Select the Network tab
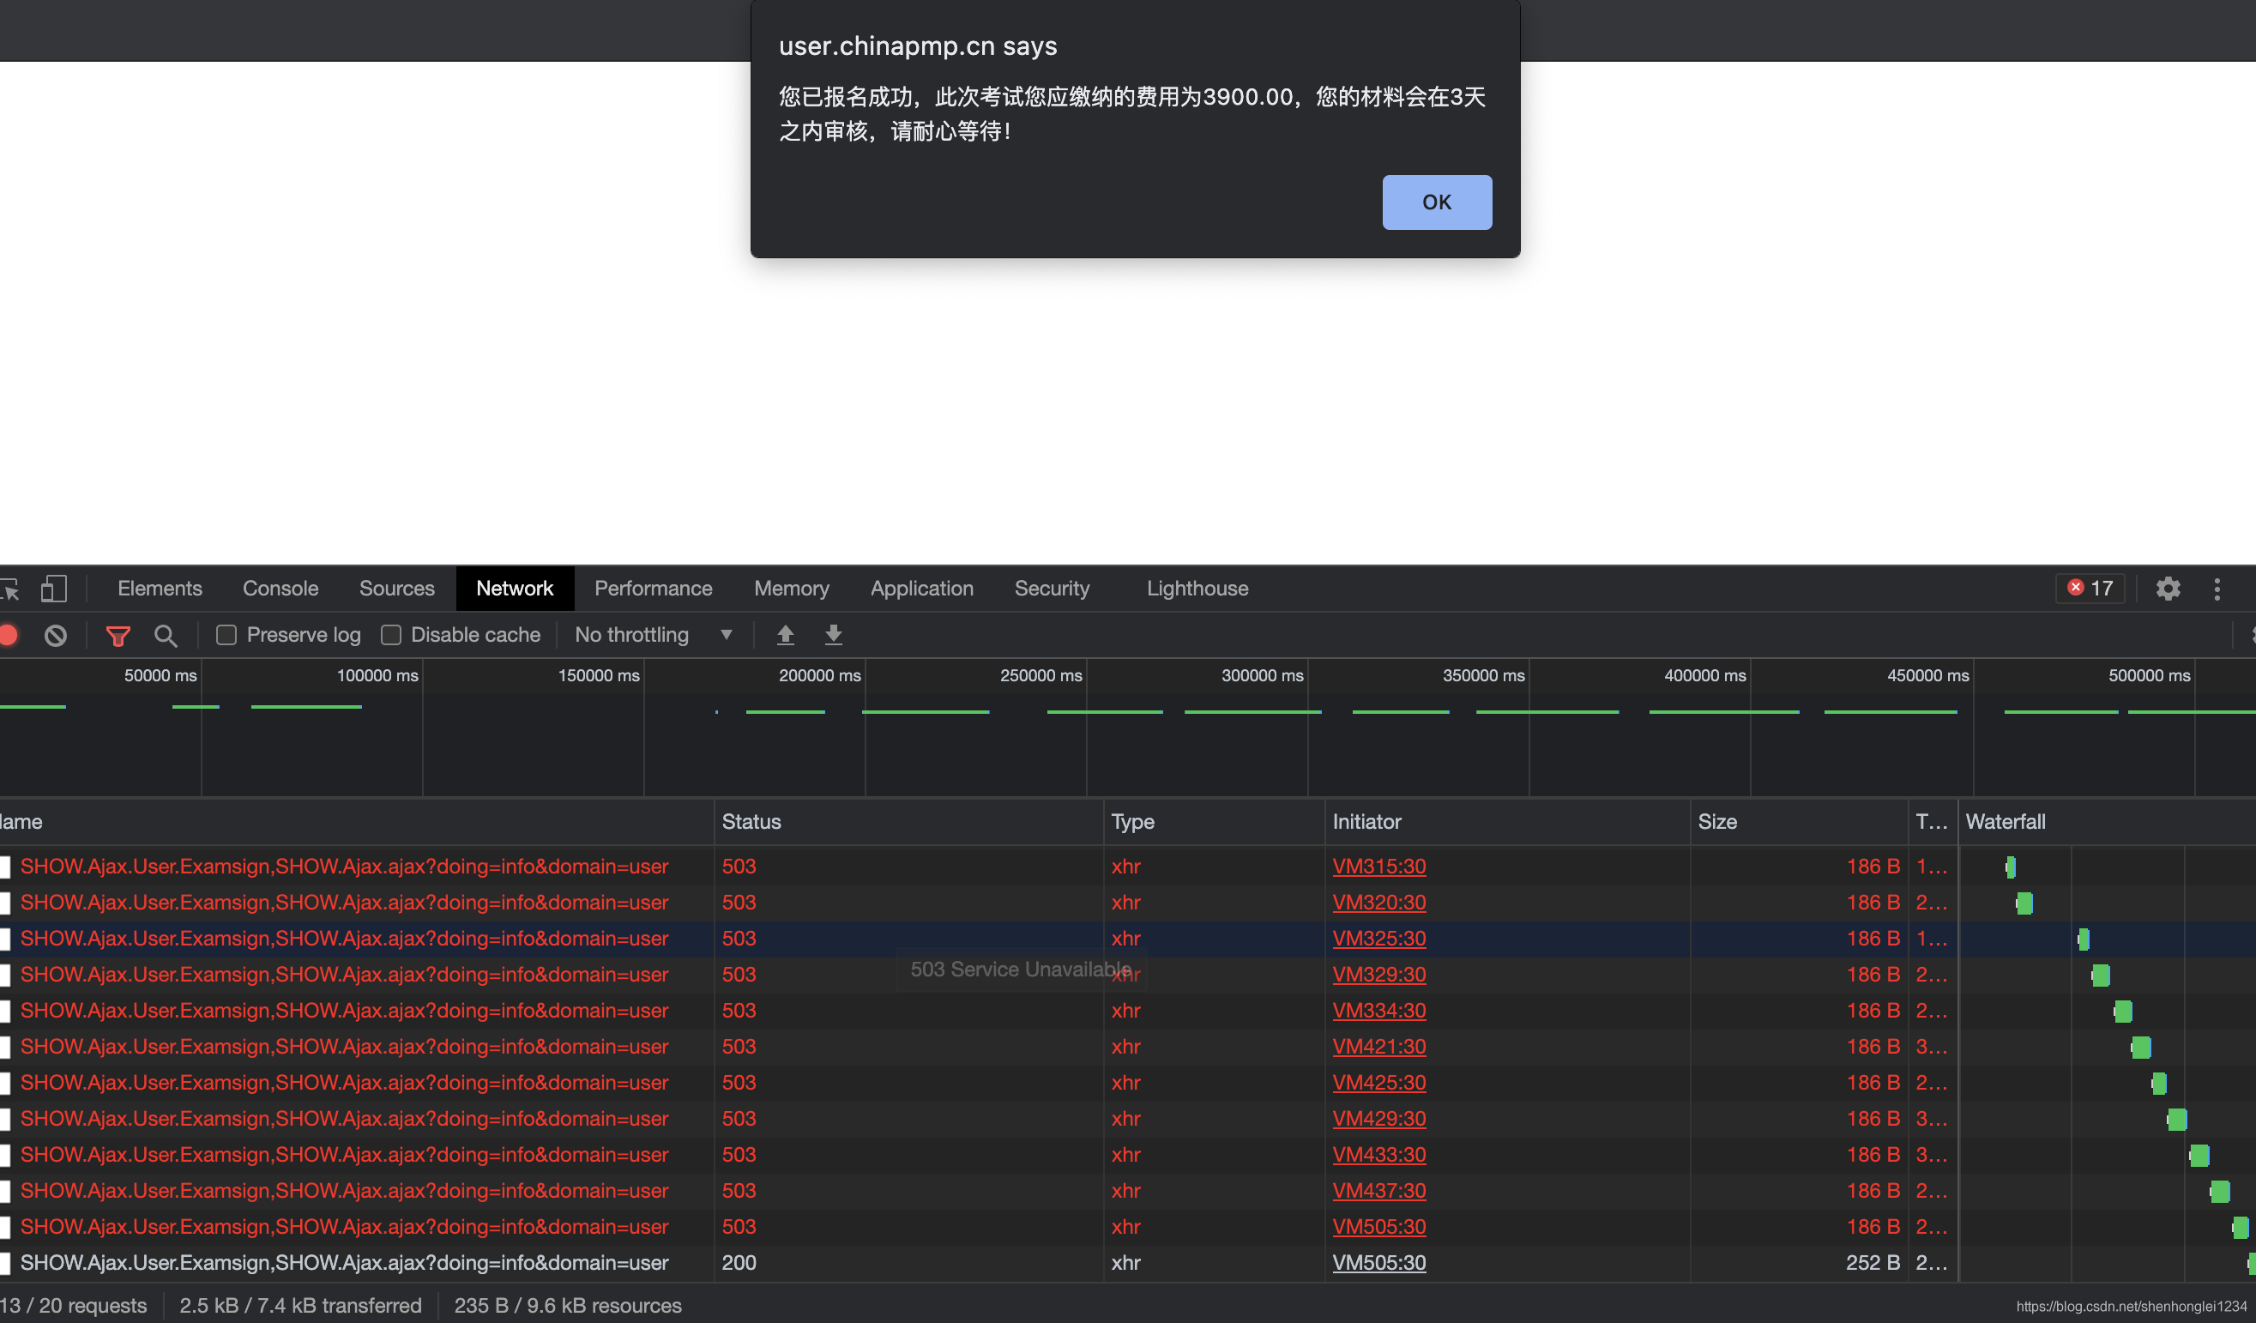Image resolution: width=2256 pixels, height=1323 pixels. [515, 588]
